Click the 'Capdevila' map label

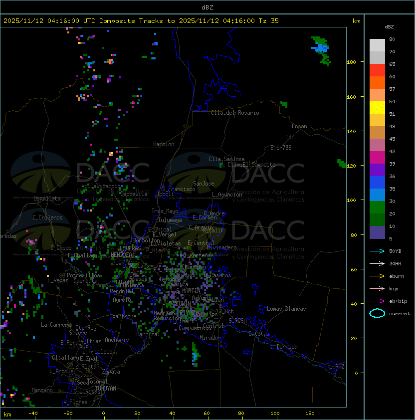134,194
